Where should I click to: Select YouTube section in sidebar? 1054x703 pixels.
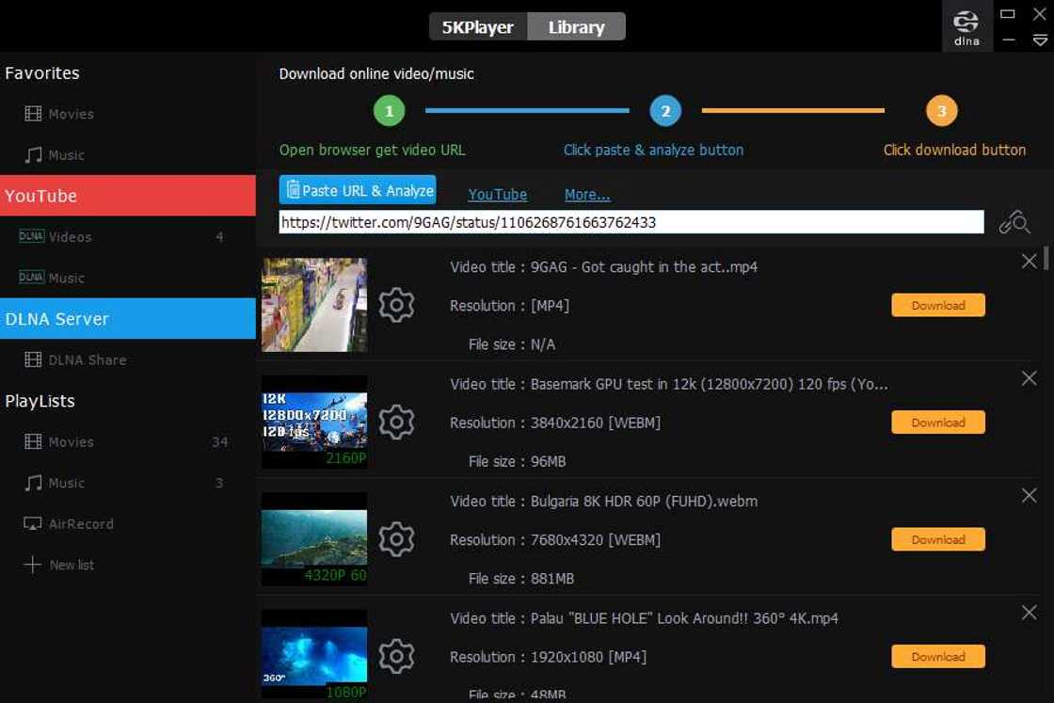(128, 196)
